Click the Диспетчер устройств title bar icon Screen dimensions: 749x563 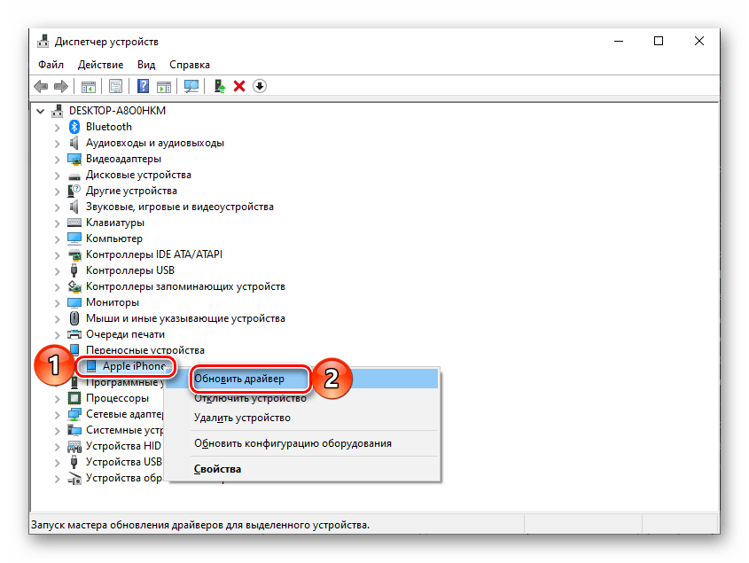click(x=43, y=42)
